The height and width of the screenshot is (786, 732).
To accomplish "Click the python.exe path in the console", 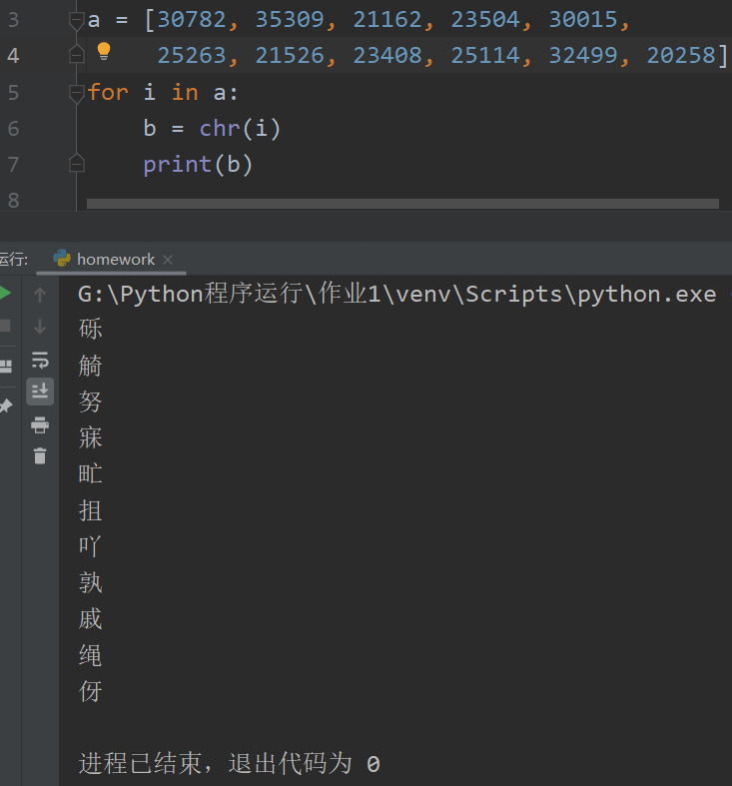I will 397,294.
